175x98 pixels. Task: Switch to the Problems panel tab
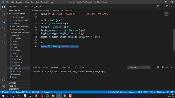click(36, 67)
